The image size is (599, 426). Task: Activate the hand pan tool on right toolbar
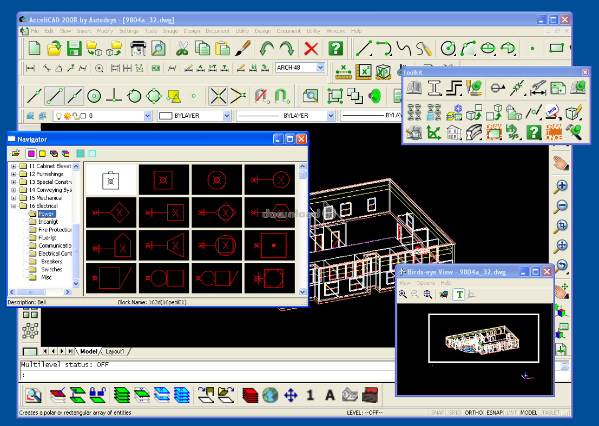pos(561,163)
